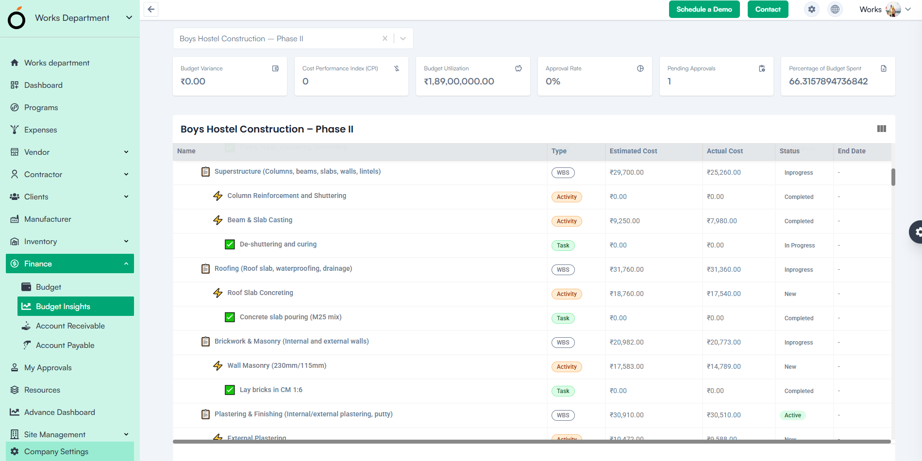Toggle De-shuttering and curing task checkbox
This screenshot has width=922, height=461.
pos(230,245)
